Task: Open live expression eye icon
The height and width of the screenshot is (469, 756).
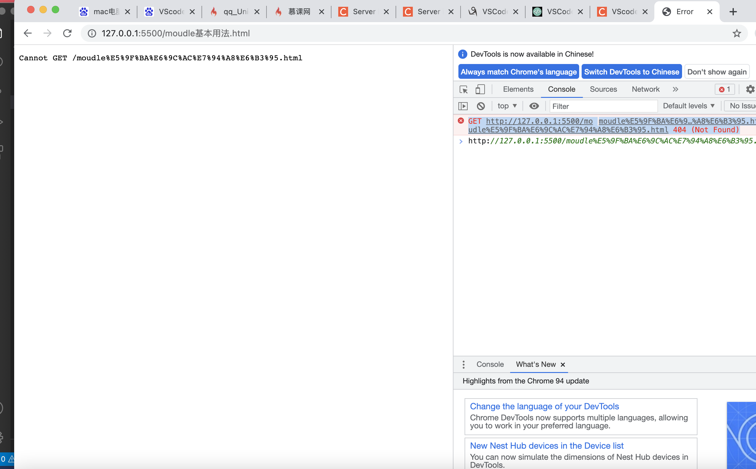Action: click(x=534, y=106)
